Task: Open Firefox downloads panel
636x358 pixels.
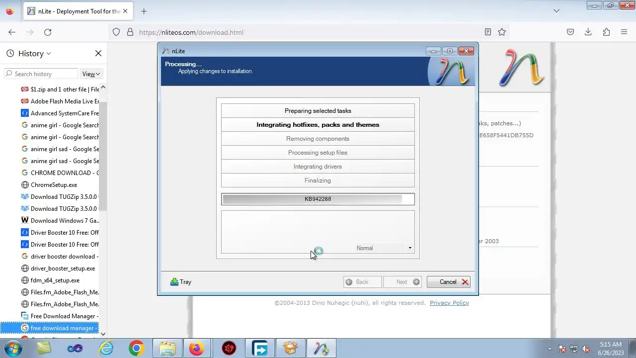Action: click(x=588, y=32)
